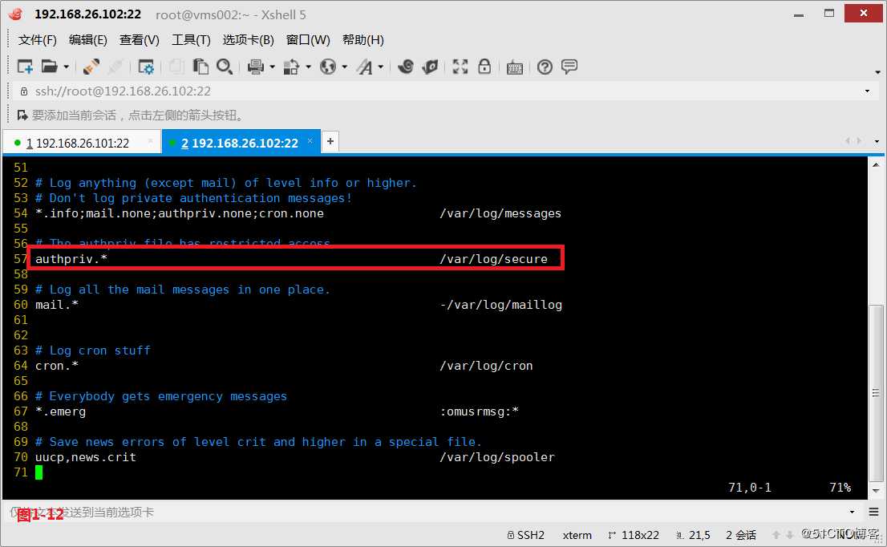
Task: Click the 118x22 terminal size indicator
Action: click(x=634, y=534)
